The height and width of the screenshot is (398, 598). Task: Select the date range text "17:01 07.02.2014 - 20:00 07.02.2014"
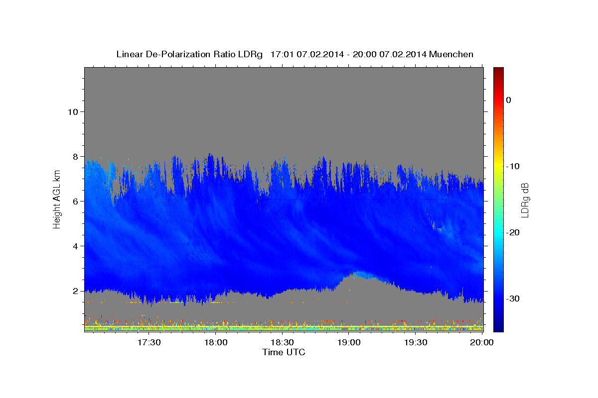coord(348,54)
